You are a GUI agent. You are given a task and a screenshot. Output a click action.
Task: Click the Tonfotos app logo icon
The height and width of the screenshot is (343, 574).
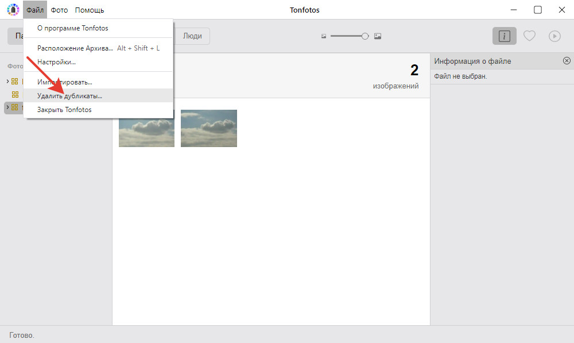pos(13,10)
